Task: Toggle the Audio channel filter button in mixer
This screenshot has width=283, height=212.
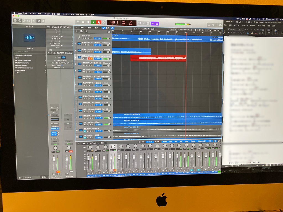Action: click(165, 142)
